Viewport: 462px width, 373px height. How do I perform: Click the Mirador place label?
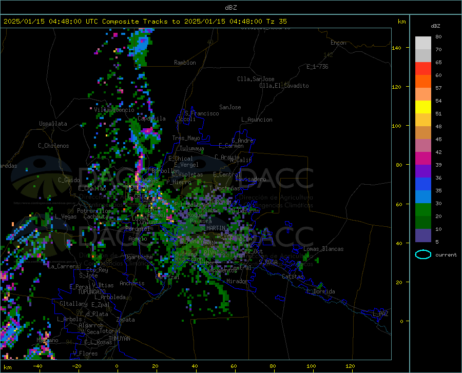tap(237, 281)
